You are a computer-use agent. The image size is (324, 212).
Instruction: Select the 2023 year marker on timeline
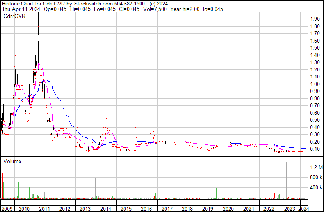click(x=288, y=208)
